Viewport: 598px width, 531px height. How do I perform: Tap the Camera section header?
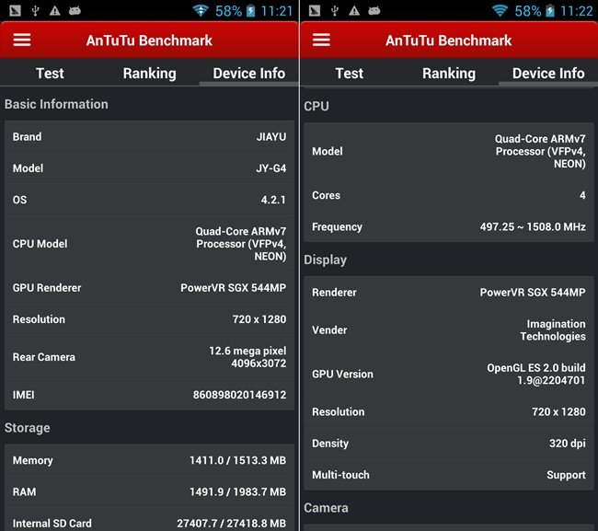326,508
